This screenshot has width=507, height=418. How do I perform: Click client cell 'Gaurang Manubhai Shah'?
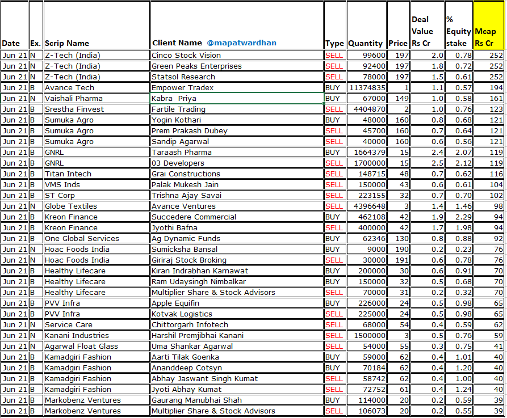pyautogui.click(x=237, y=400)
